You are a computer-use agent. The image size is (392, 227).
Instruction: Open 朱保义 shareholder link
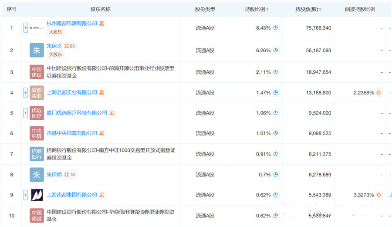click(54, 46)
